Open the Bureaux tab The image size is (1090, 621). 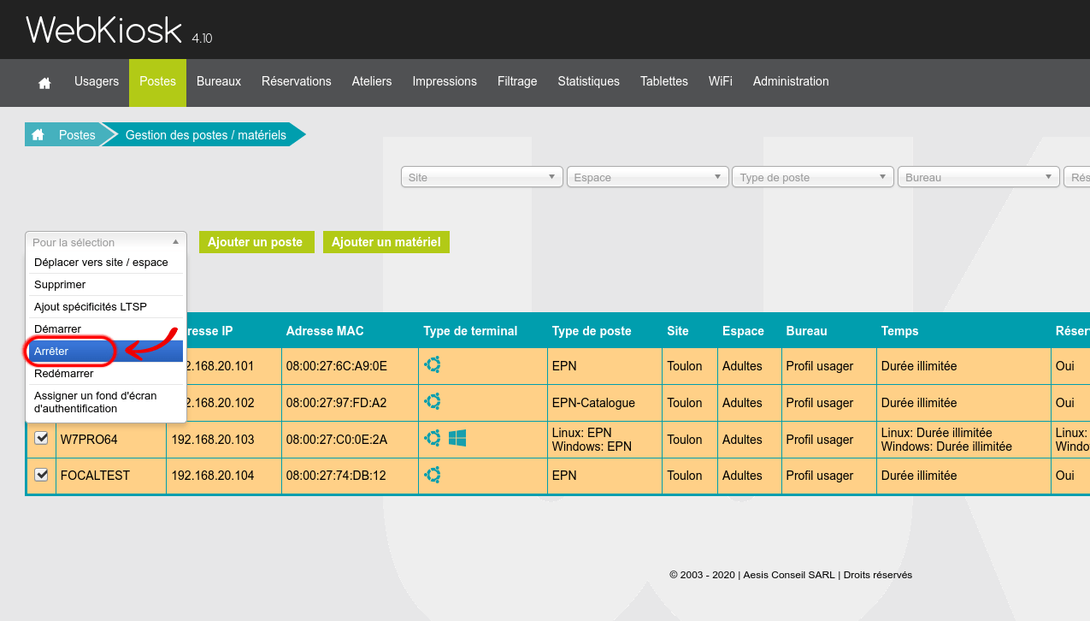tap(219, 82)
